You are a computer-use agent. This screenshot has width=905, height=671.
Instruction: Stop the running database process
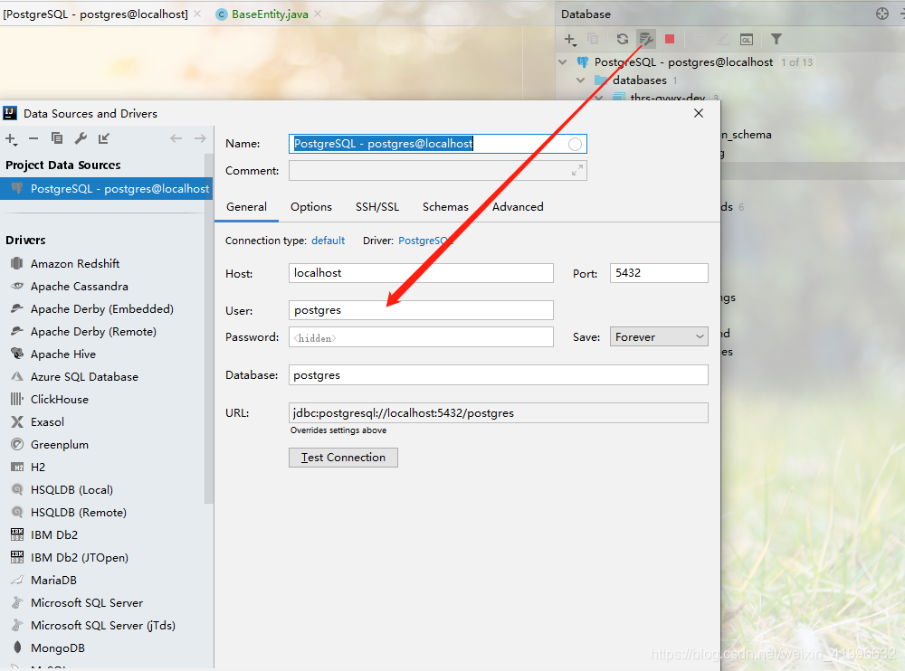(668, 39)
